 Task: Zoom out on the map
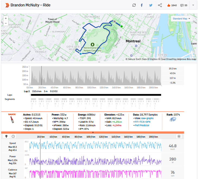click(6, 23)
